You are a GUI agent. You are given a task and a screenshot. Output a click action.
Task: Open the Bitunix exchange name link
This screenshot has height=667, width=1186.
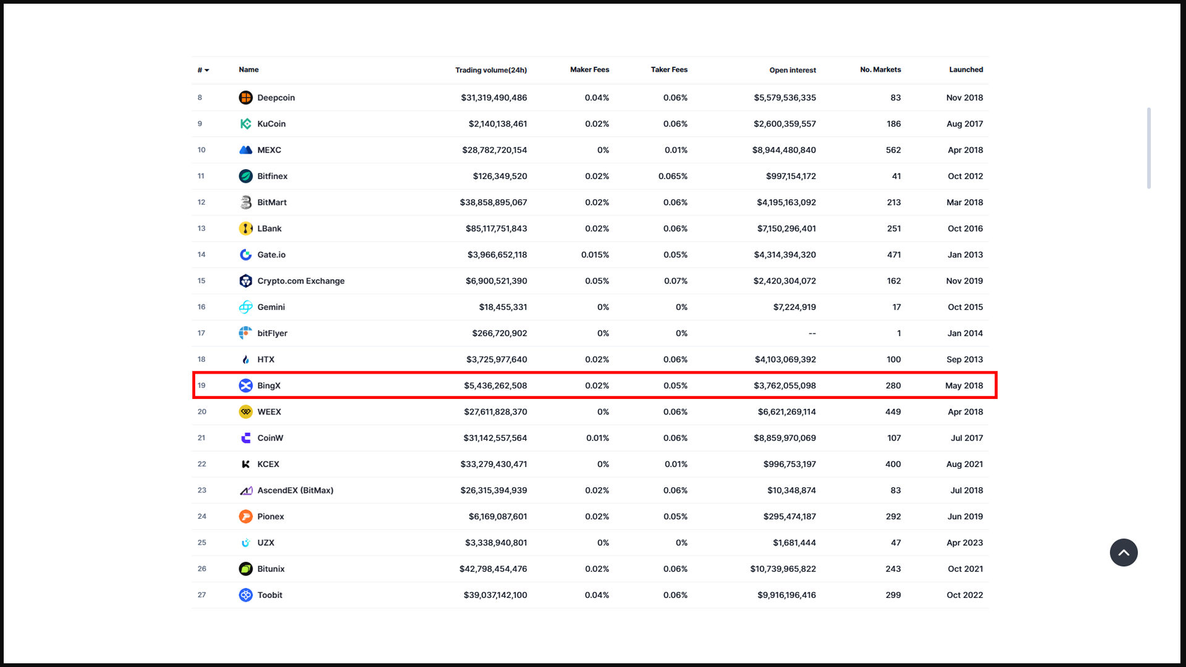[271, 569]
